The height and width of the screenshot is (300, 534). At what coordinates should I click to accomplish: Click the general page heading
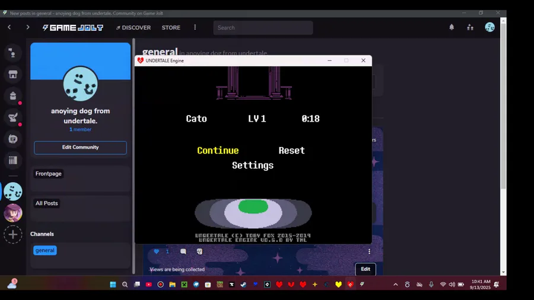tap(160, 52)
